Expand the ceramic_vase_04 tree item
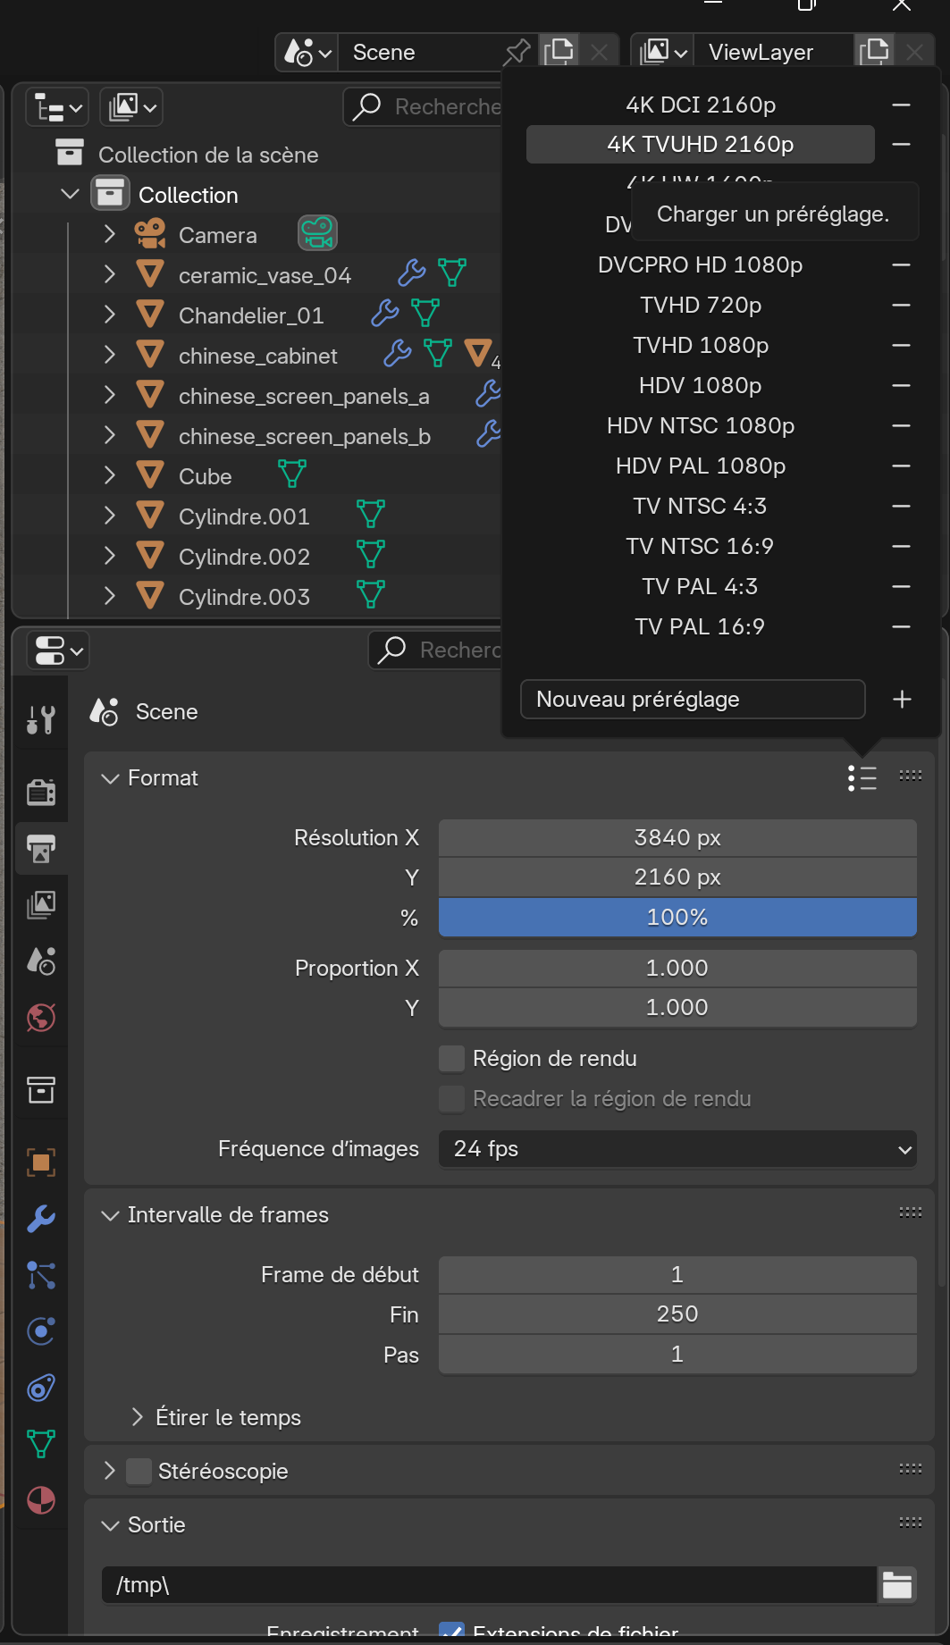The image size is (950, 1645). pyautogui.click(x=110, y=275)
